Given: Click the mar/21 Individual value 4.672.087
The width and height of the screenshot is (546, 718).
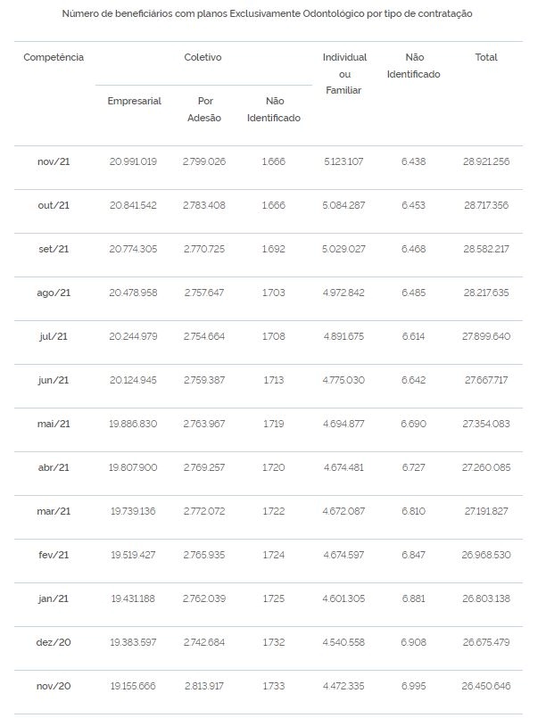Looking at the screenshot, I should tap(343, 511).
